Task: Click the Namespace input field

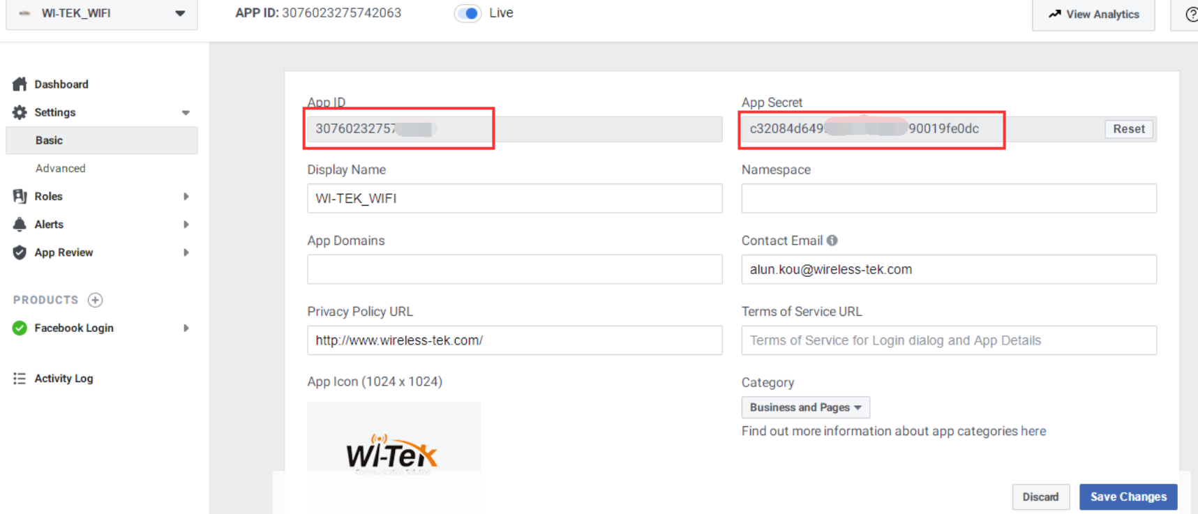Action: pyautogui.click(x=949, y=199)
